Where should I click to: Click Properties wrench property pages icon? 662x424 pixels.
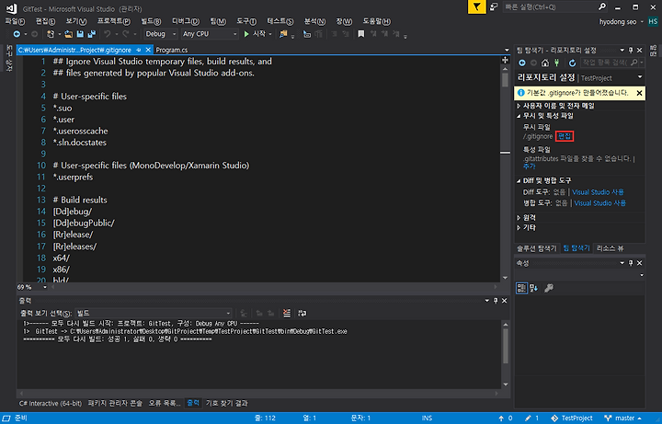(x=548, y=288)
